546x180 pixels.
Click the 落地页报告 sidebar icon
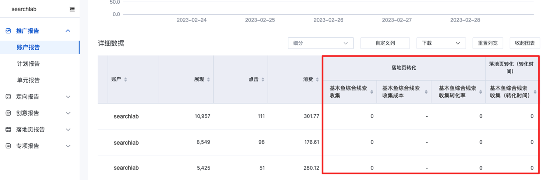[8, 130]
